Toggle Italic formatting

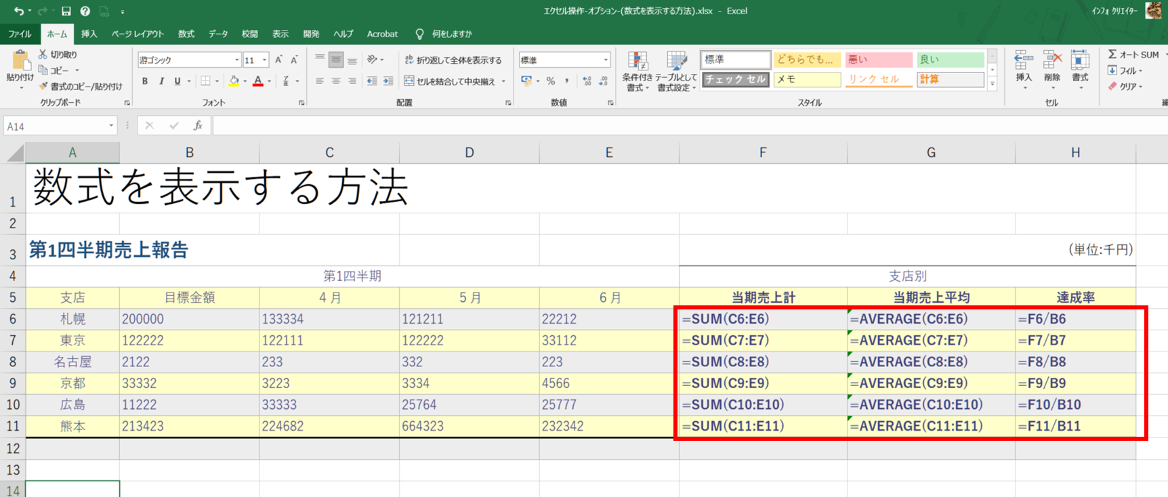(x=161, y=81)
